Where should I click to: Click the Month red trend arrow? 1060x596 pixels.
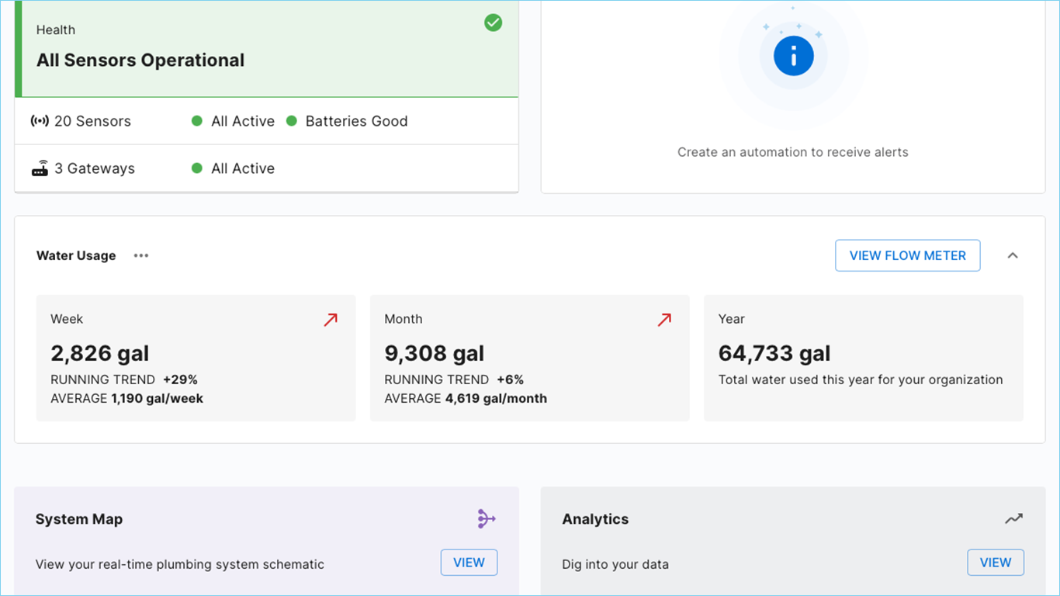(x=665, y=320)
